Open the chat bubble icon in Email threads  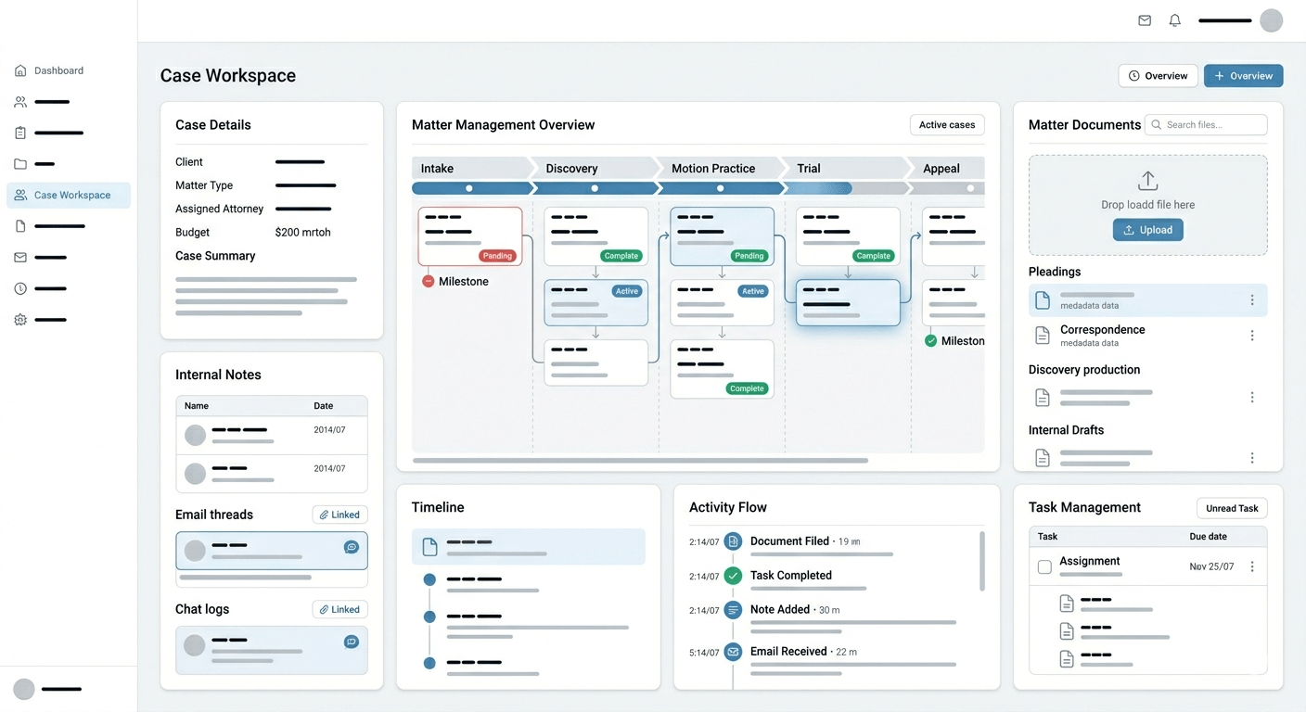pyautogui.click(x=352, y=547)
